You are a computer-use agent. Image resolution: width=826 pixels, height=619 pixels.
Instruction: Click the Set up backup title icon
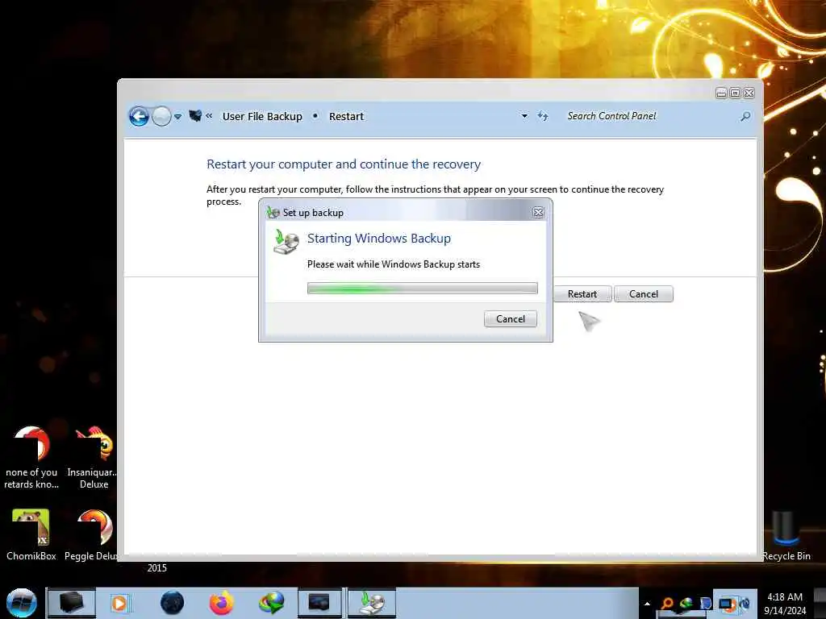click(273, 212)
